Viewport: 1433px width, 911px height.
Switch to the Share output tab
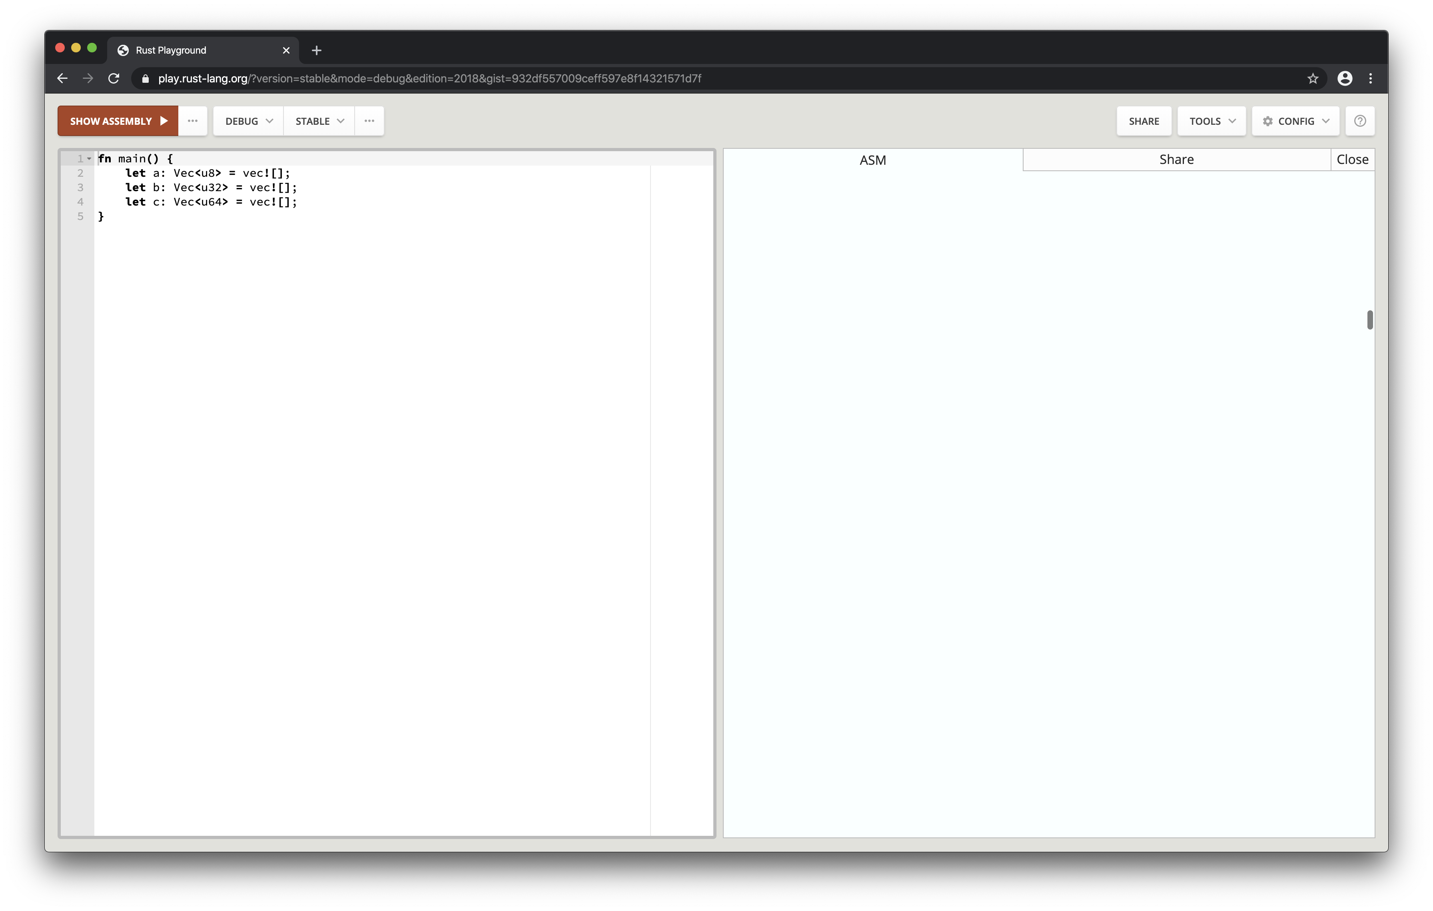coord(1176,160)
